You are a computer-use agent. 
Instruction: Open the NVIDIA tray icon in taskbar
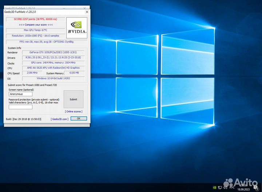point(215,188)
